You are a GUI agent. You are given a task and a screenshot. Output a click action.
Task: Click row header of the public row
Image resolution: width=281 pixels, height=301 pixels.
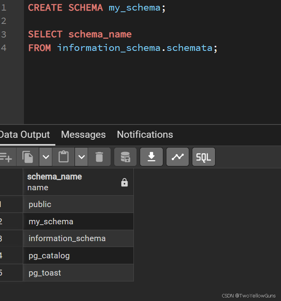point(11,204)
